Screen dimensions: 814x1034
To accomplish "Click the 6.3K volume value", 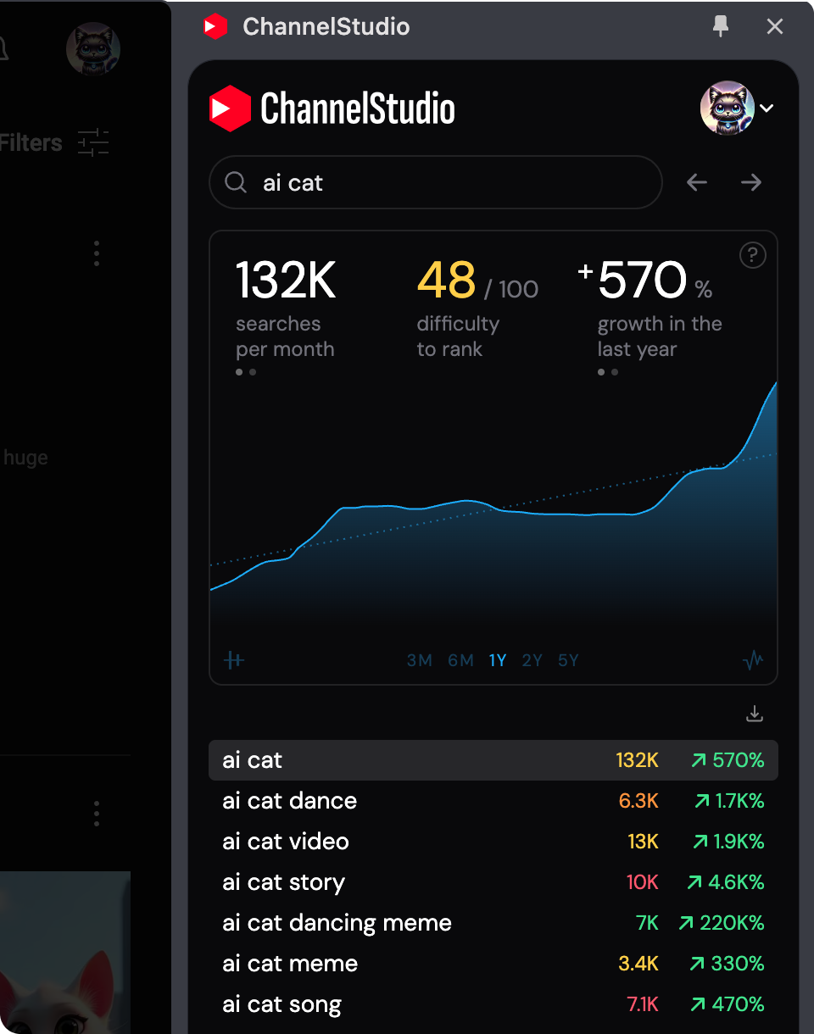I will click(638, 801).
